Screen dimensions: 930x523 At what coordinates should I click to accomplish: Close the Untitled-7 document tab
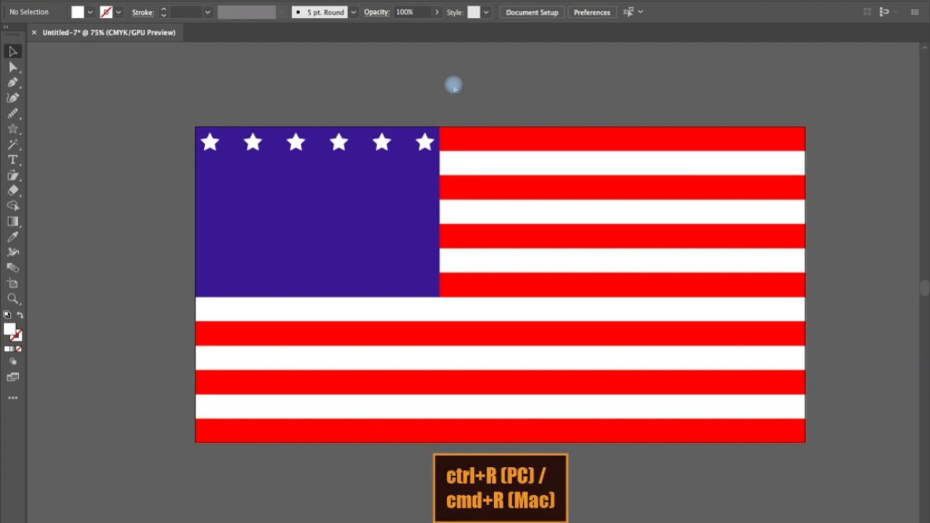click(x=33, y=32)
